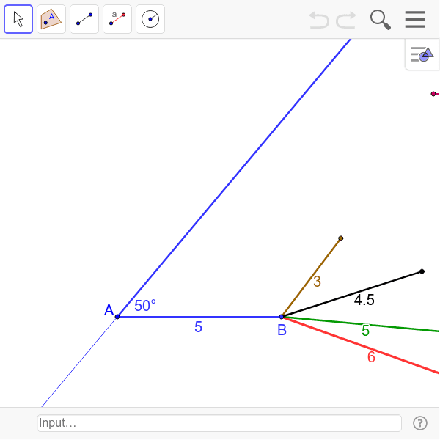Viewport: 440px width, 440px height.
Task: Open the search magnifier
Action: click(380, 20)
